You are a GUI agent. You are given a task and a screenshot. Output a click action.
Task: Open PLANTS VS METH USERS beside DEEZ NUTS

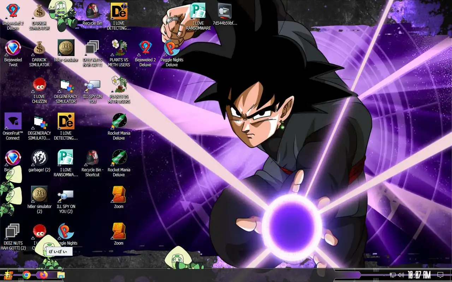119,48
